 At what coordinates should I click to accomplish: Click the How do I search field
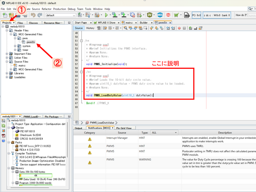pyautogui.click(x=244, y=15)
